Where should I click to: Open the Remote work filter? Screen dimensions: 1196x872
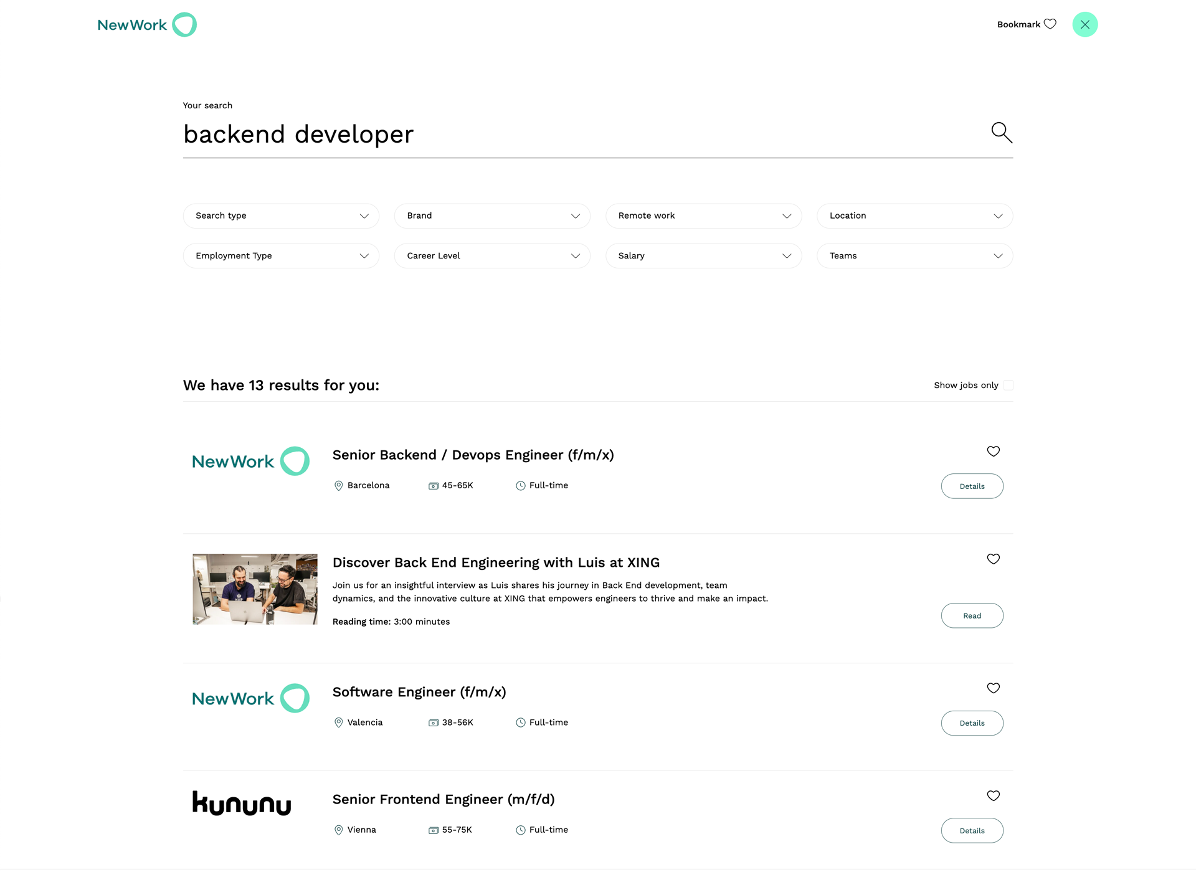(703, 216)
